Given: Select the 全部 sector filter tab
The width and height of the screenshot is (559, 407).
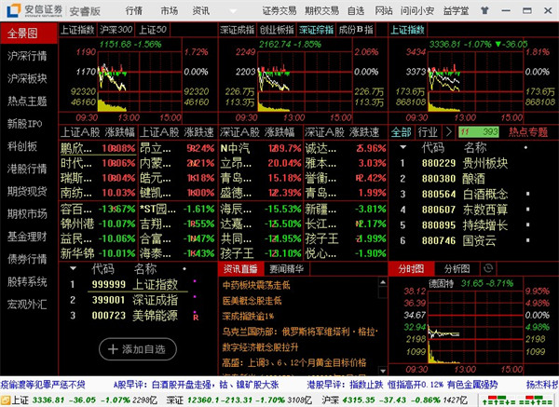Looking at the screenshot, I should [401, 132].
